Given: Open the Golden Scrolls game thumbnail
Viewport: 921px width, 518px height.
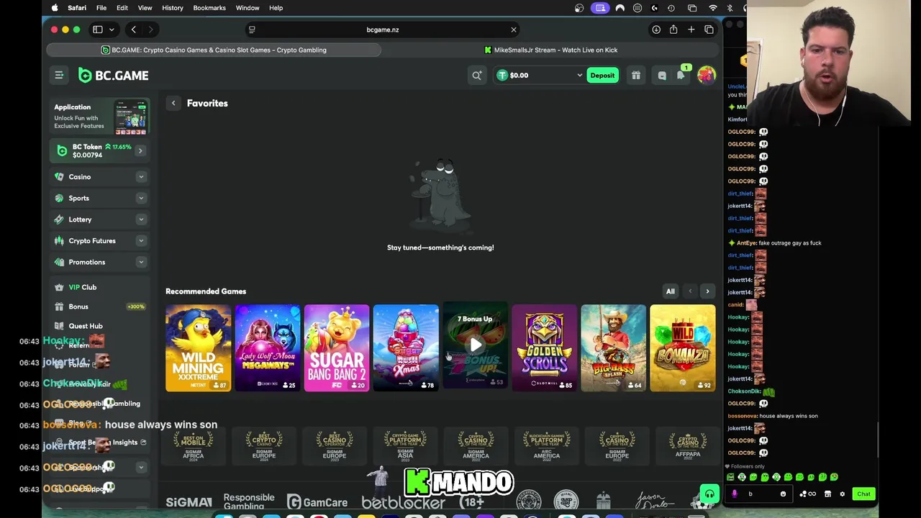Looking at the screenshot, I should [x=544, y=348].
